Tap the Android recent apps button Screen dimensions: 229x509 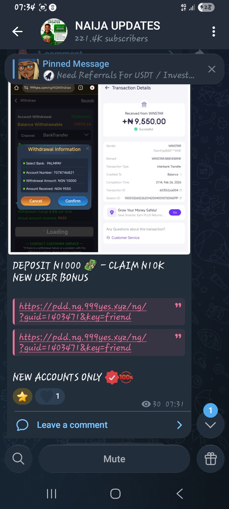click(52, 494)
